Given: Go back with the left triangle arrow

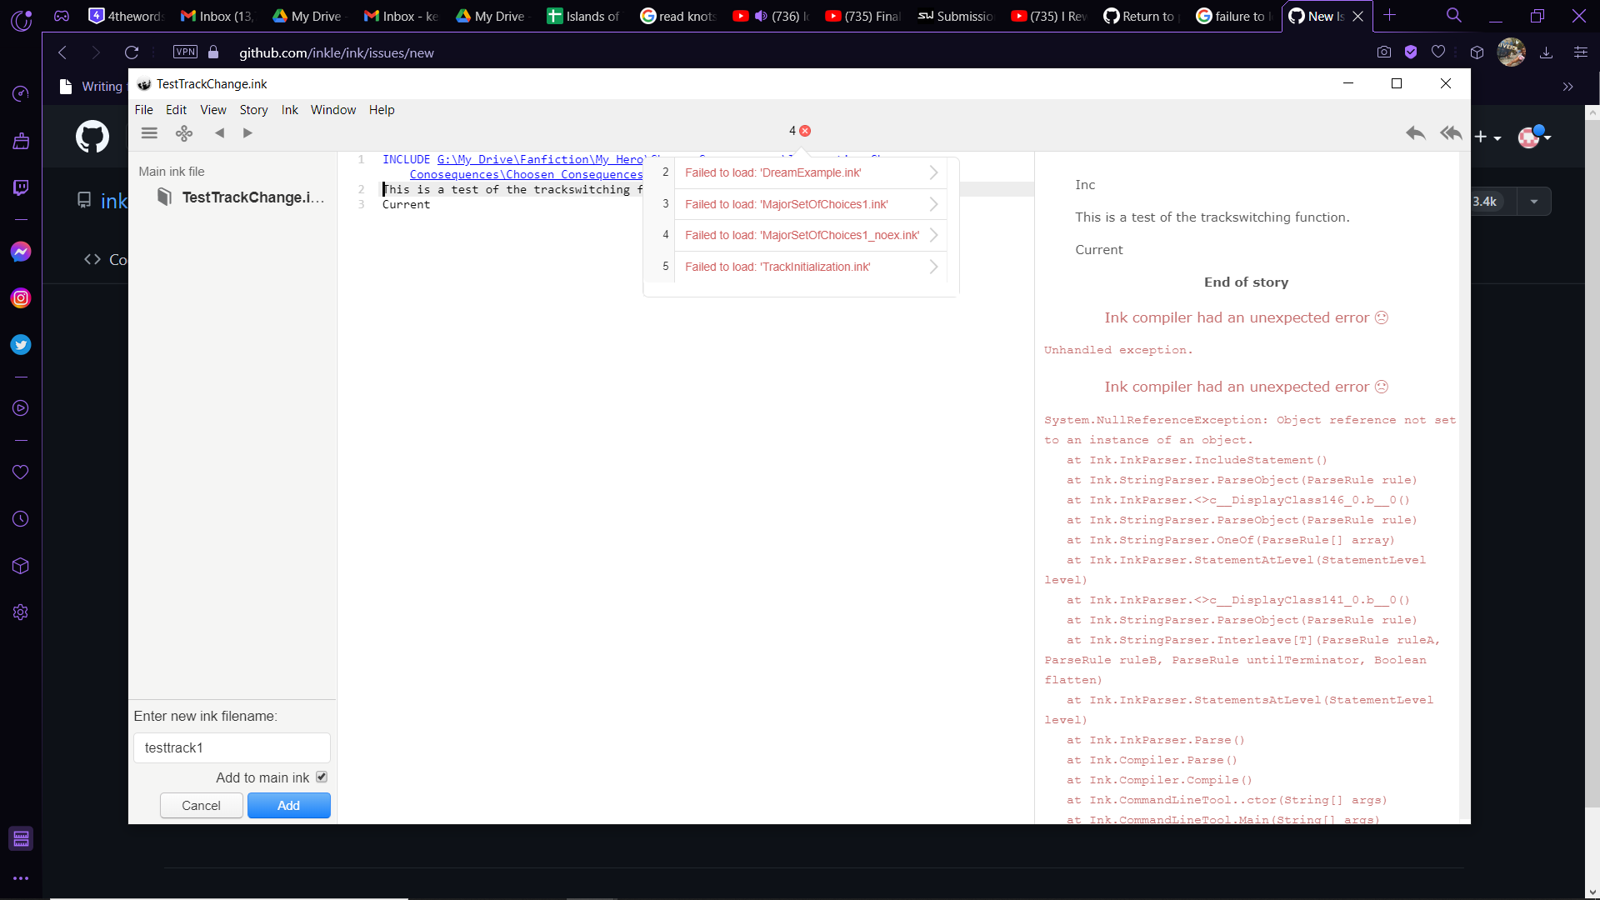Looking at the screenshot, I should click(220, 132).
